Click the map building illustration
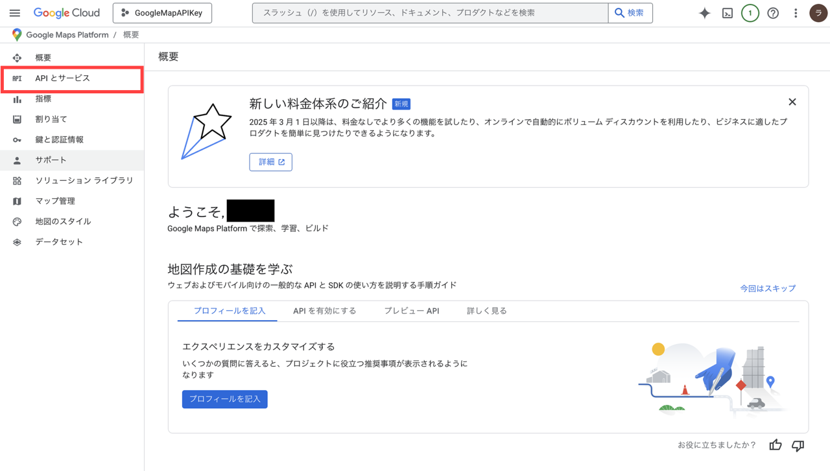The width and height of the screenshot is (830, 471). pos(712,378)
